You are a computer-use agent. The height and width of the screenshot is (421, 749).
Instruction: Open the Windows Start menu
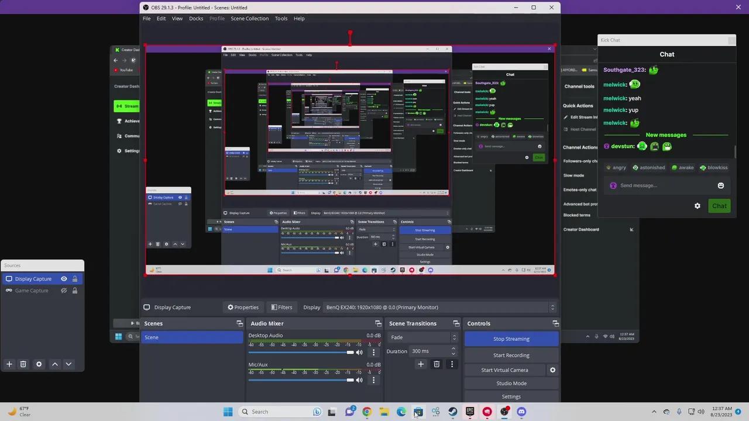(x=228, y=412)
